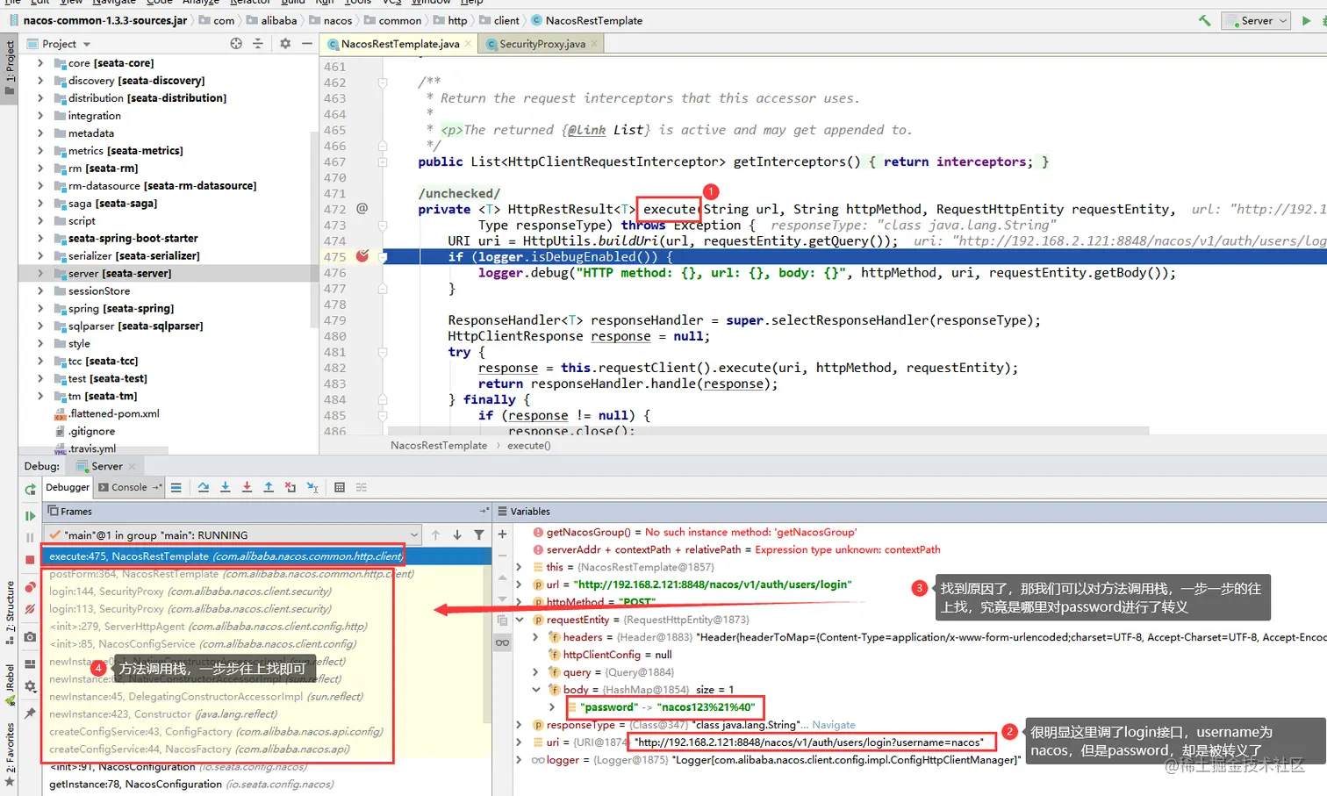Click the Mute Breakpoints icon

[31, 608]
